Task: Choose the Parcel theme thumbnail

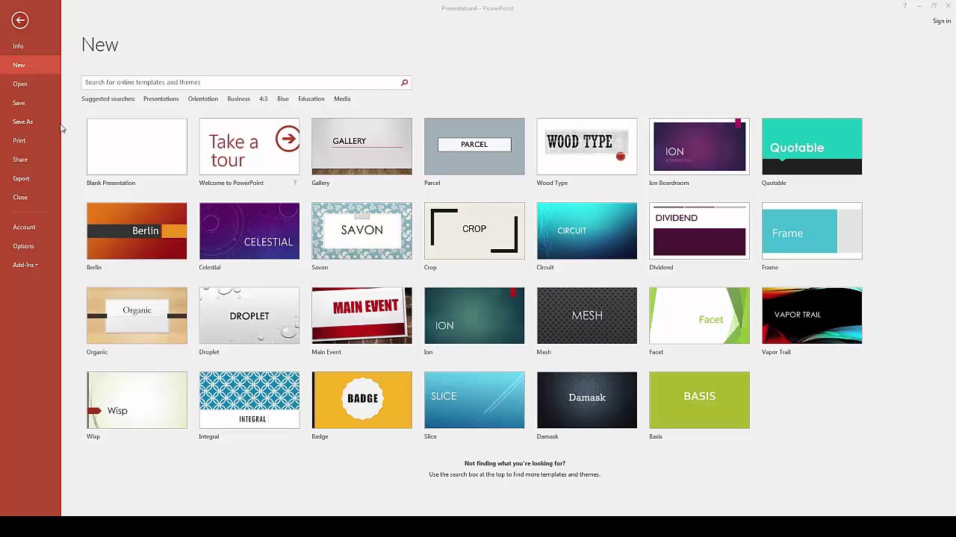Action: pyautogui.click(x=474, y=146)
